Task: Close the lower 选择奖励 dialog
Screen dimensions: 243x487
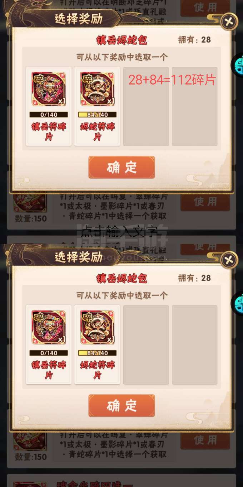Action: 229,260
